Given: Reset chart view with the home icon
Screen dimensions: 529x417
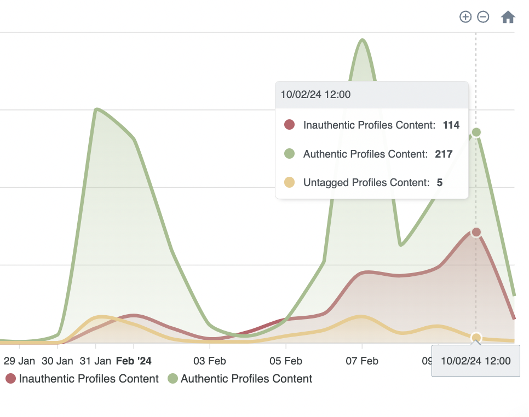Looking at the screenshot, I should (508, 17).
